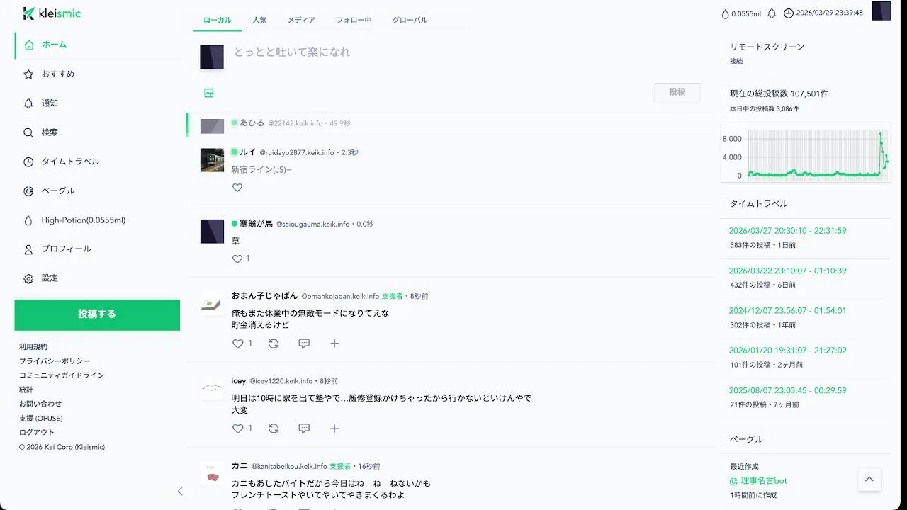Viewport: 907px width, 510px height.
Task: Repost icey's post with the repost icon
Action: tap(274, 429)
